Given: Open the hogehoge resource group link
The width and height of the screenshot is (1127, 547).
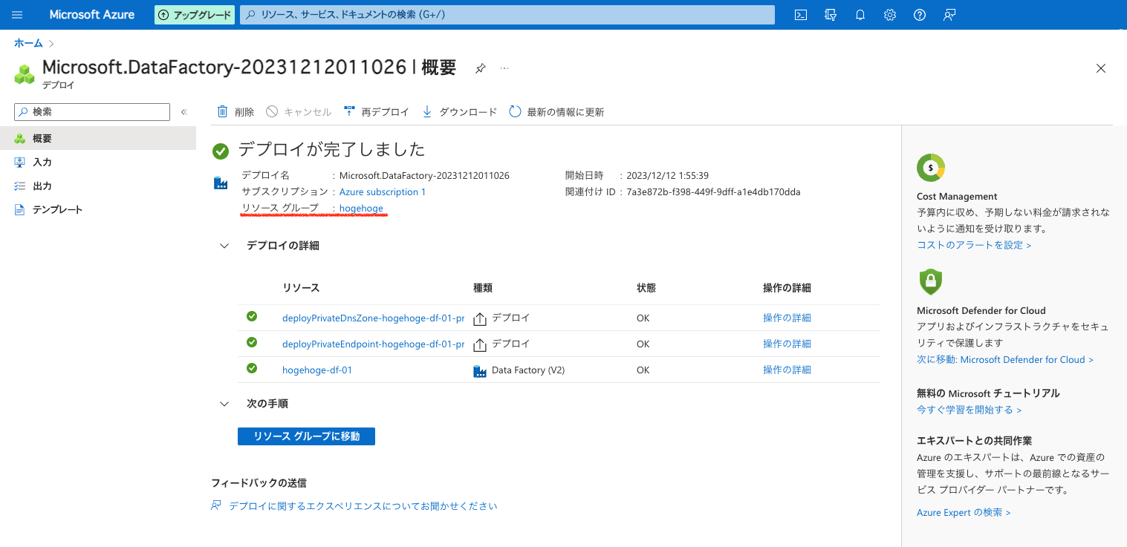Looking at the screenshot, I should tap(361, 209).
